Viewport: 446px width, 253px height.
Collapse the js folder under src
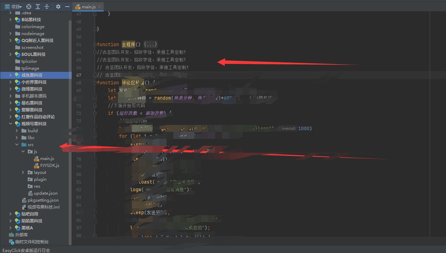click(x=23, y=152)
